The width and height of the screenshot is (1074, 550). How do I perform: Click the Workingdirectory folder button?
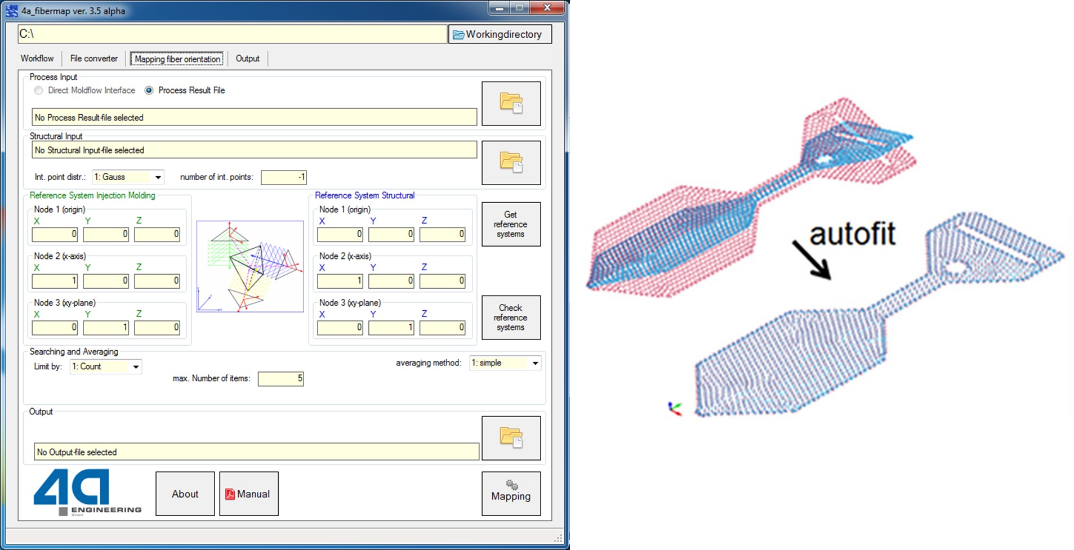(500, 34)
